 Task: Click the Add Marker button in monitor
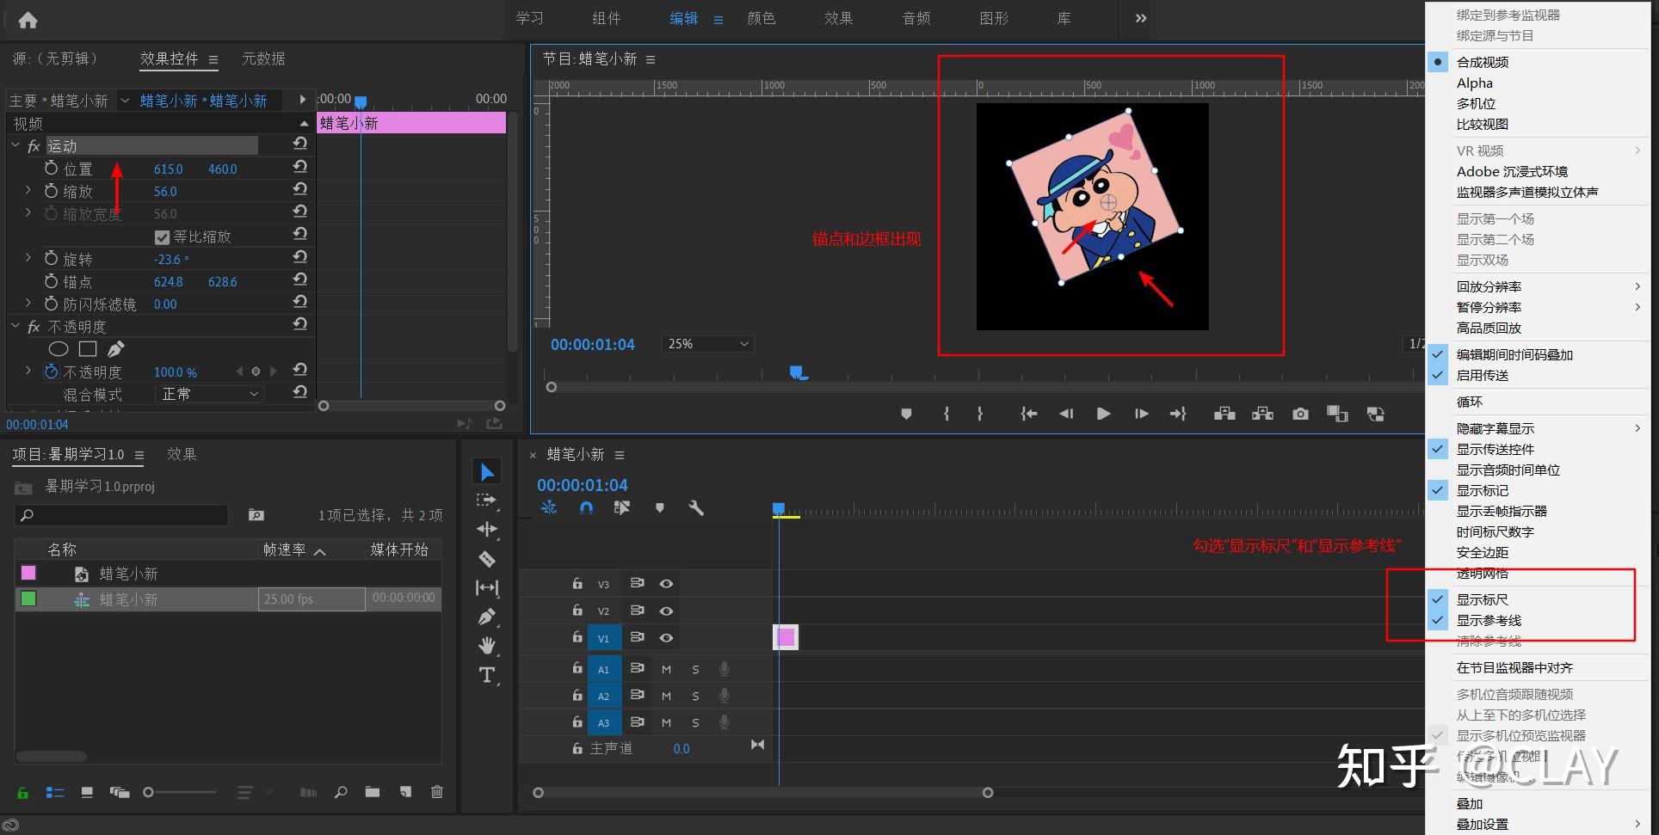906,414
